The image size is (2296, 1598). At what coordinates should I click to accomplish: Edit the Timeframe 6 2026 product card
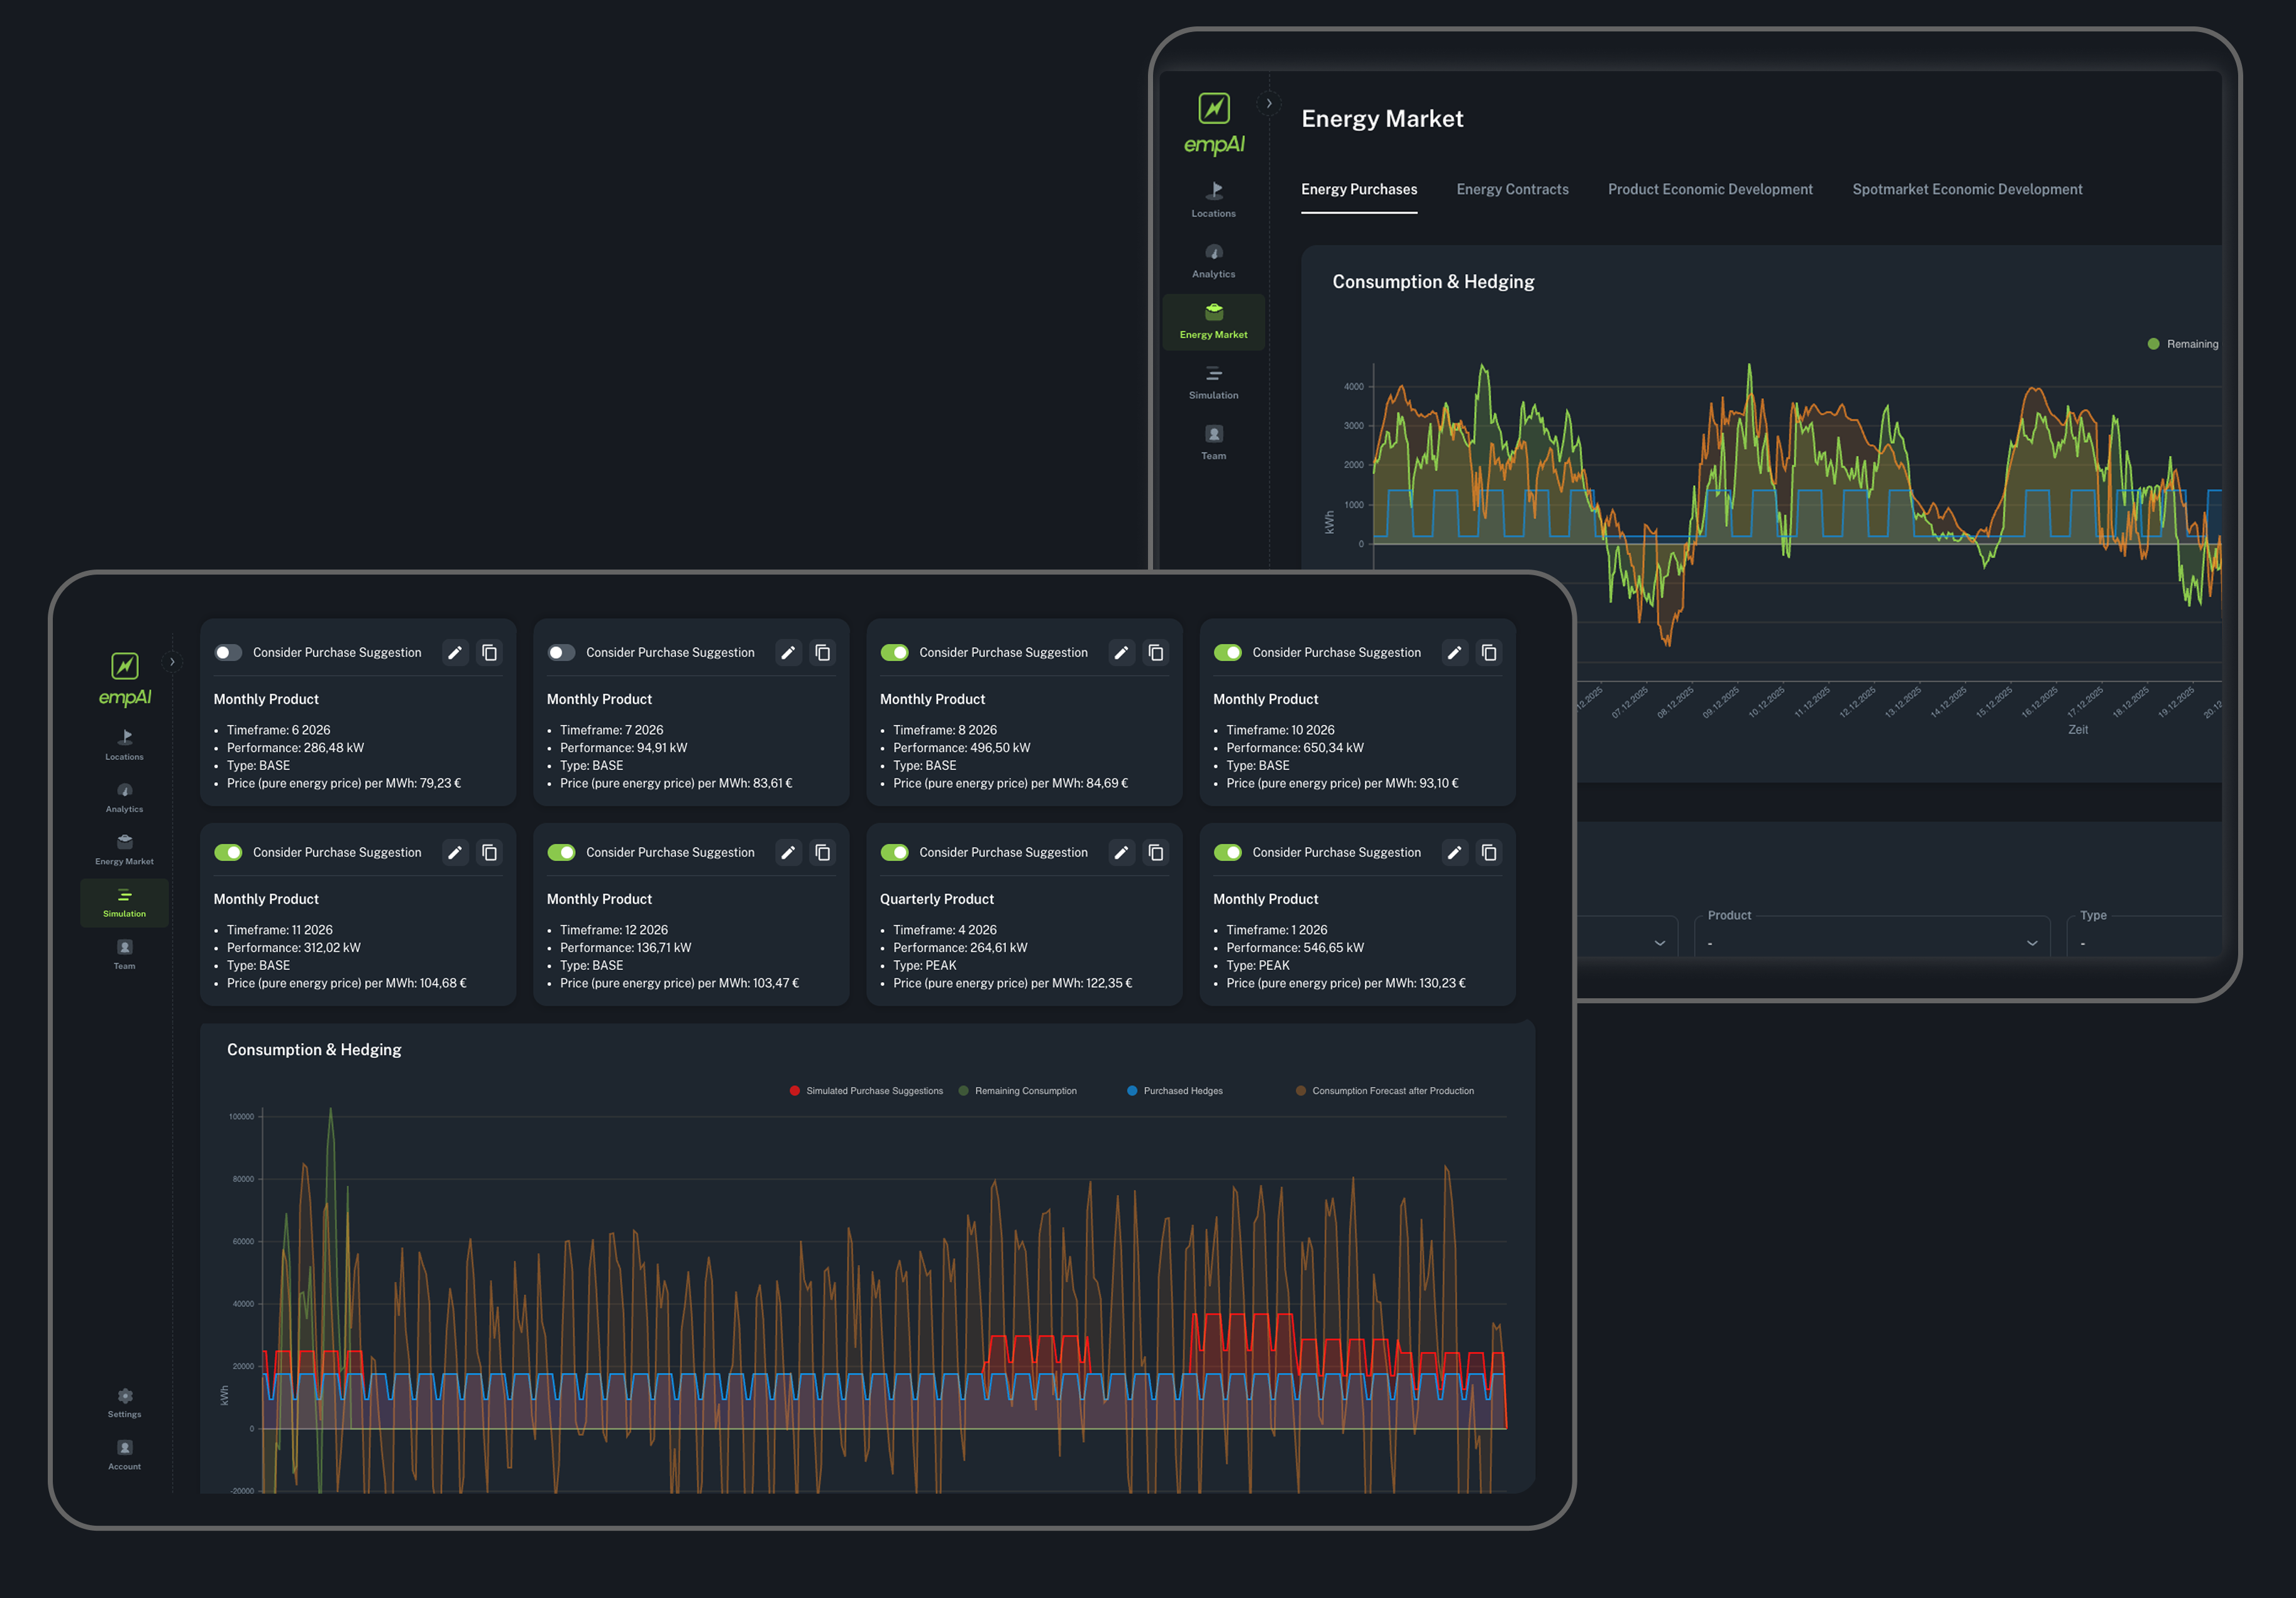[x=455, y=653]
